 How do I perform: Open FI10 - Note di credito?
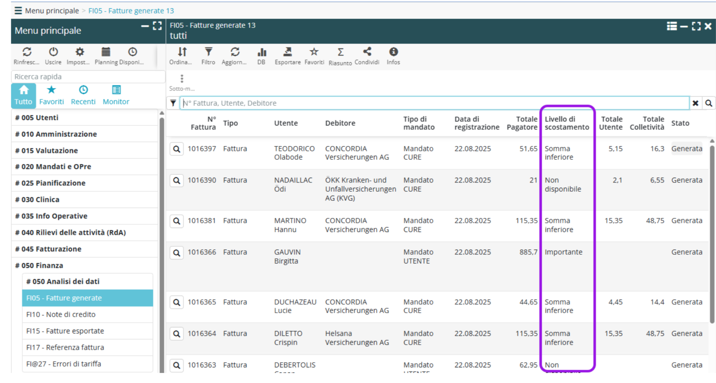point(61,314)
